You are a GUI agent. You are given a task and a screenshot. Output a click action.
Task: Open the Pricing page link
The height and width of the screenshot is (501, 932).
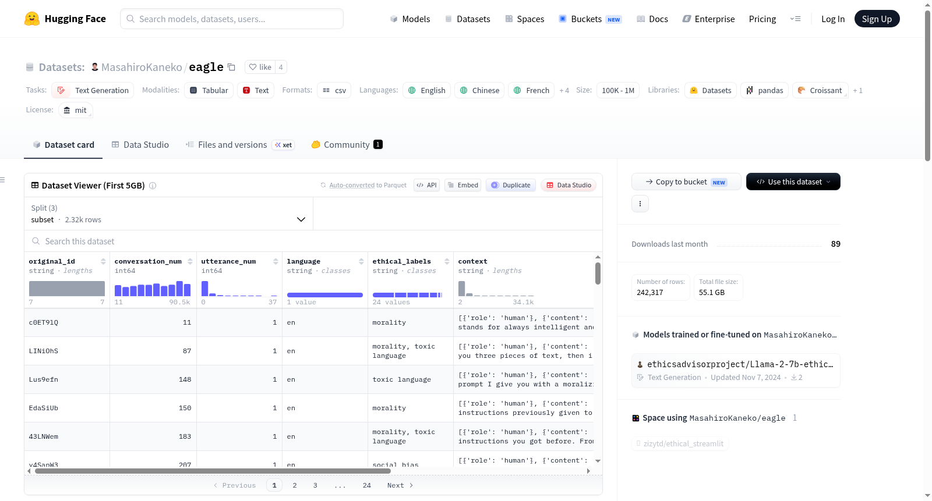[762, 19]
